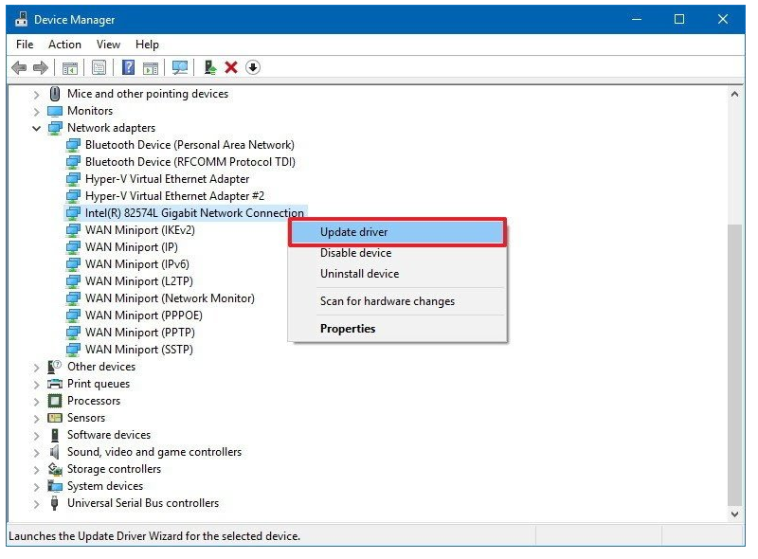Choose Scan for hardware changes in context menu
This screenshot has height=559, width=758.
[397, 301]
